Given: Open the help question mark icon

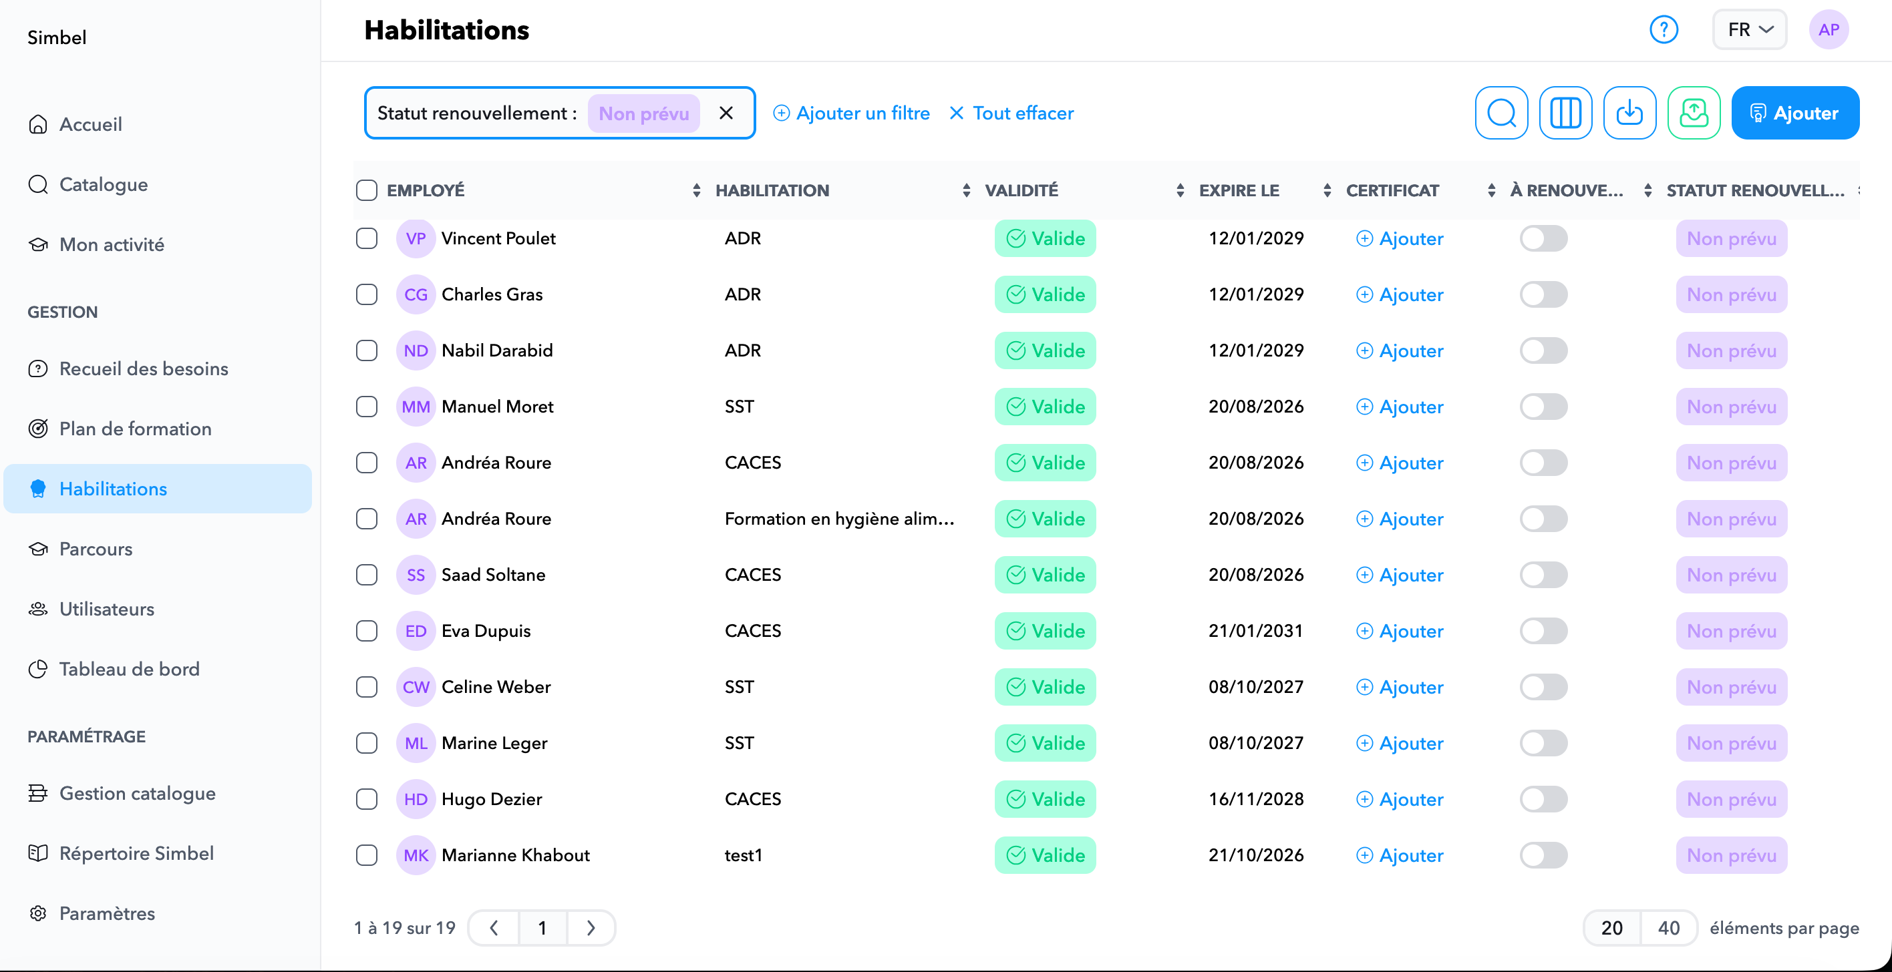Looking at the screenshot, I should point(1664,30).
